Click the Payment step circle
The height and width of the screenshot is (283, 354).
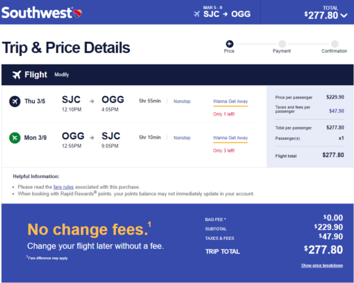[282, 44]
